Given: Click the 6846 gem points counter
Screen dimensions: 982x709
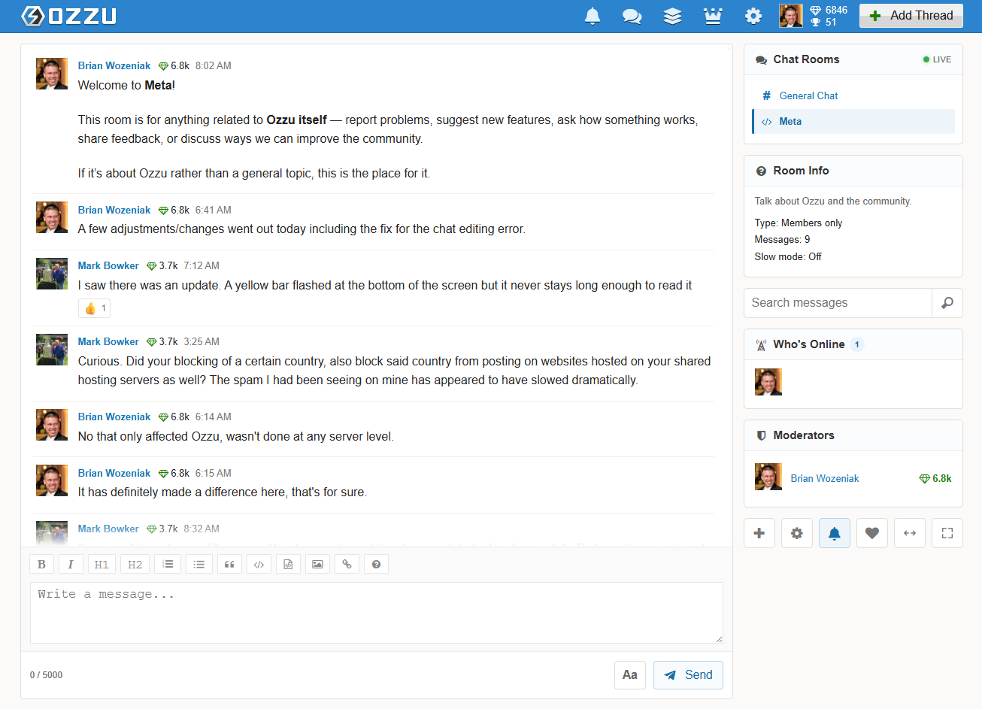Looking at the screenshot, I should tap(829, 10).
